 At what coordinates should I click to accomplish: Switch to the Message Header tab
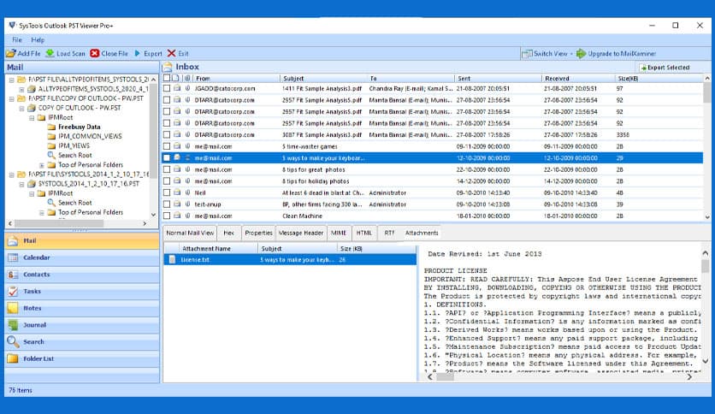(x=301, y=233)
